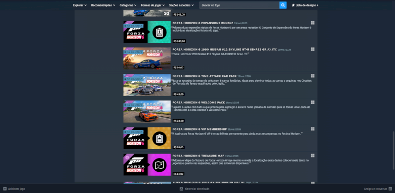Click the Treasure Map description text

(240, 161)
